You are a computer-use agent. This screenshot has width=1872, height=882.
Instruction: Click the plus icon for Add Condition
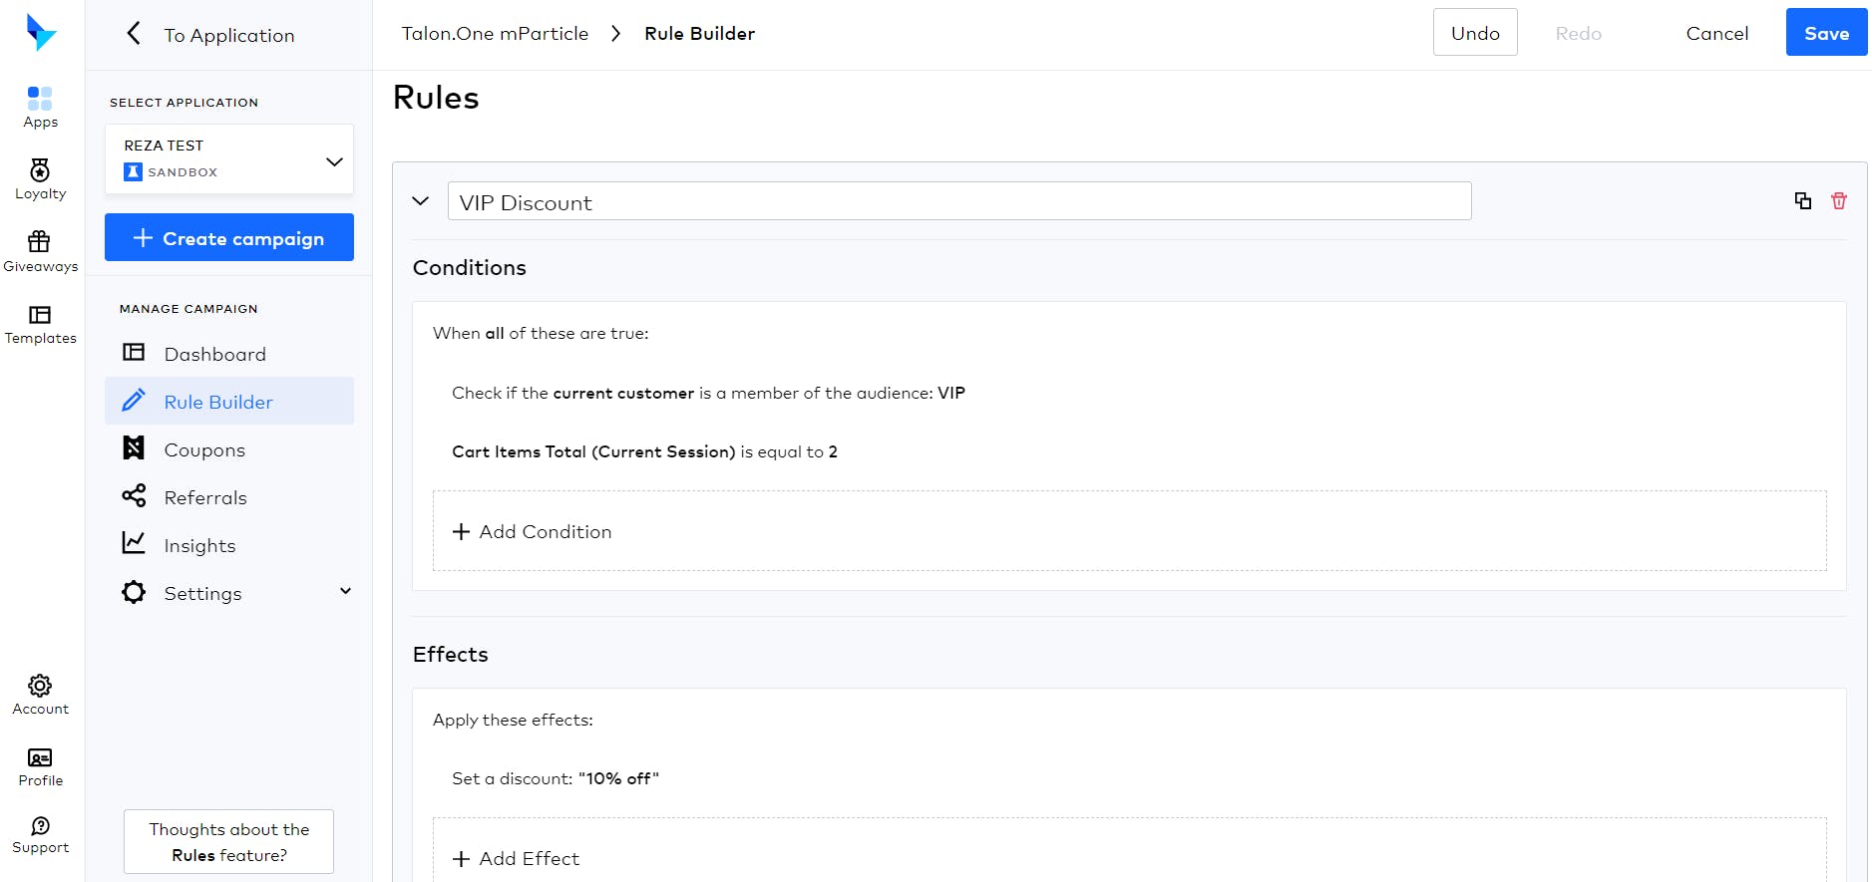[x=461, y=532]
